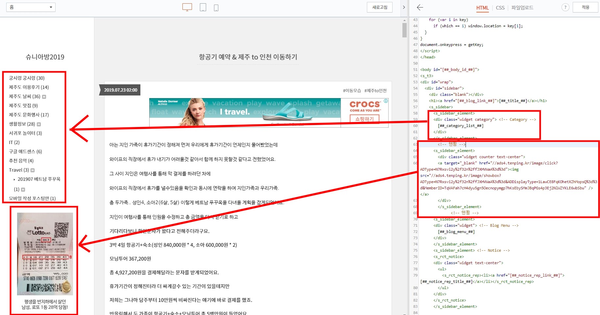Open category 궁시렁 궁시렁 (30)
The width and height of the screenshot is (600, 315).
click(x=27, y=78)
